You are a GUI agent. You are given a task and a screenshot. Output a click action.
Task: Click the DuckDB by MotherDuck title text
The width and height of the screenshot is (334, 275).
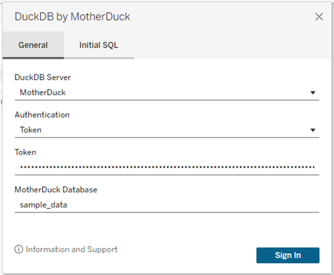click(x=72, y=17)
